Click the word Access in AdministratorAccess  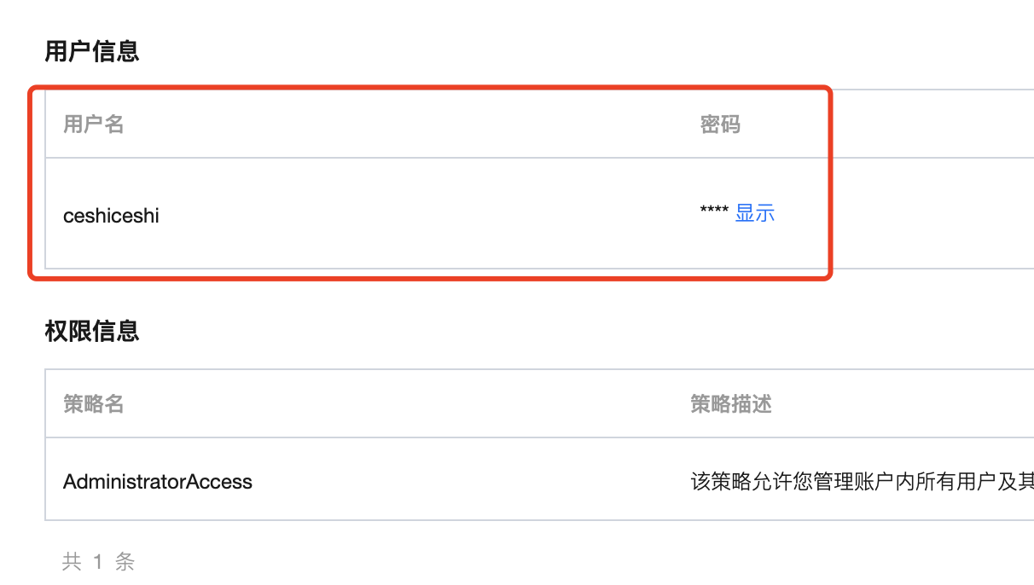tap(219, 482)
